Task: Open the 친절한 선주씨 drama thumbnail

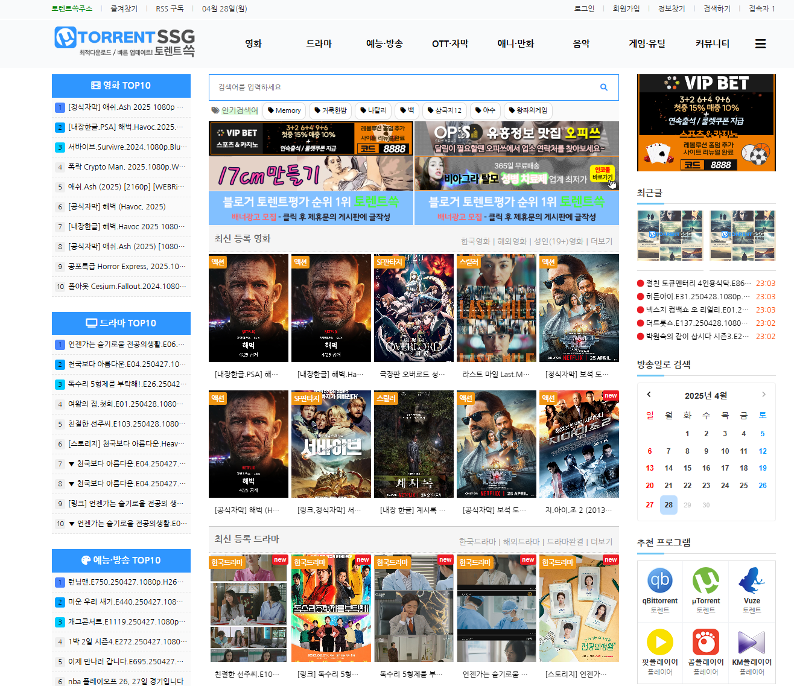Action: pos(249,608)
